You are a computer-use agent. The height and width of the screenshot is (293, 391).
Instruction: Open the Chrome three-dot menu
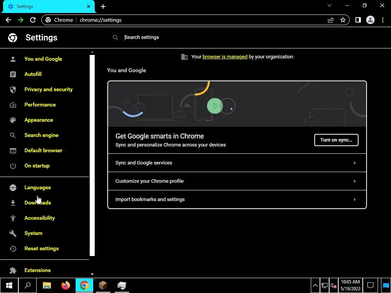[x=383, y=20]
